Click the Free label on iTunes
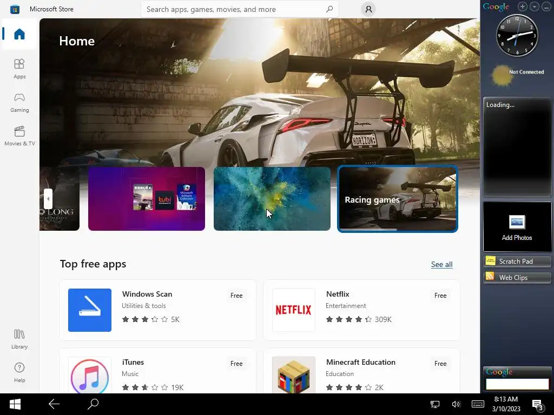 coord(236,364)
